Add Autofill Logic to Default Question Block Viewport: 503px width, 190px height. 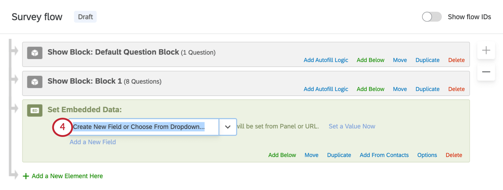tap(326, 60)
